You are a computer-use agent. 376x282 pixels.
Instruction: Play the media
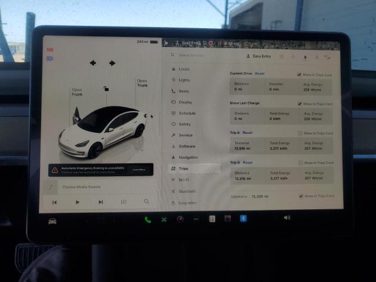77,202
